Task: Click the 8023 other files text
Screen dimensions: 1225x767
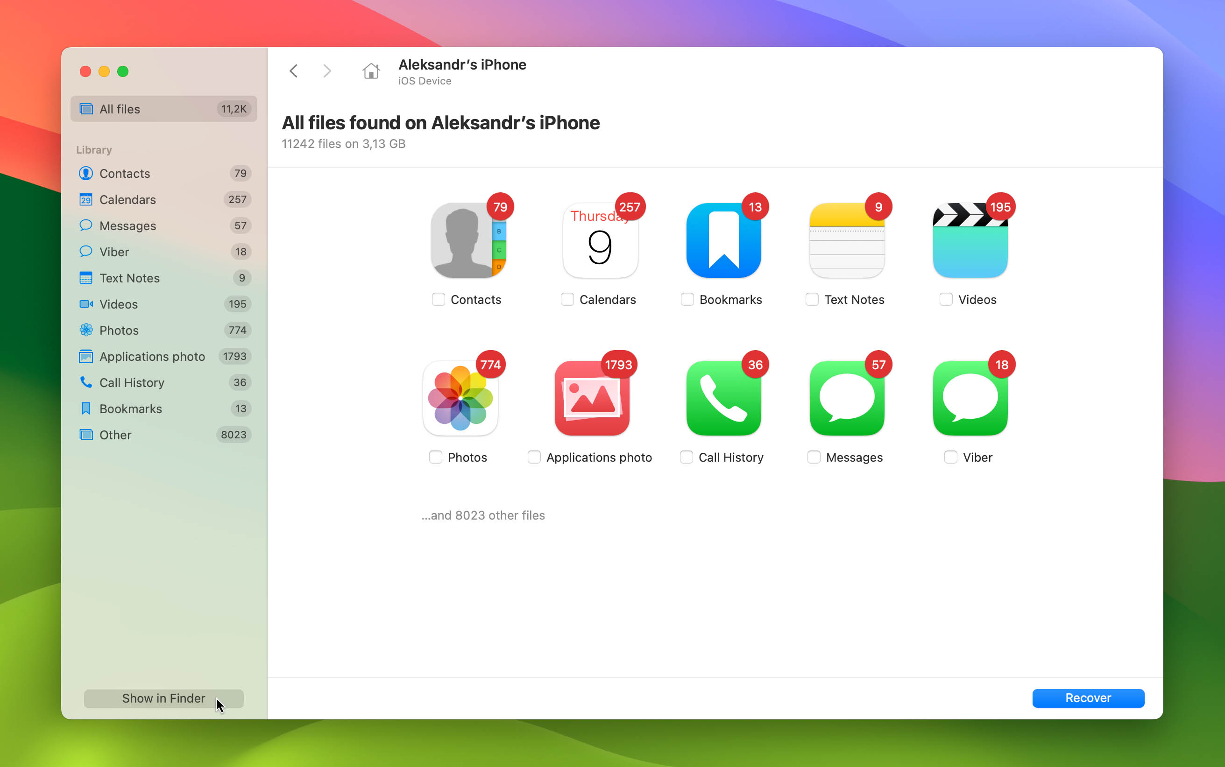Action: 482,515
